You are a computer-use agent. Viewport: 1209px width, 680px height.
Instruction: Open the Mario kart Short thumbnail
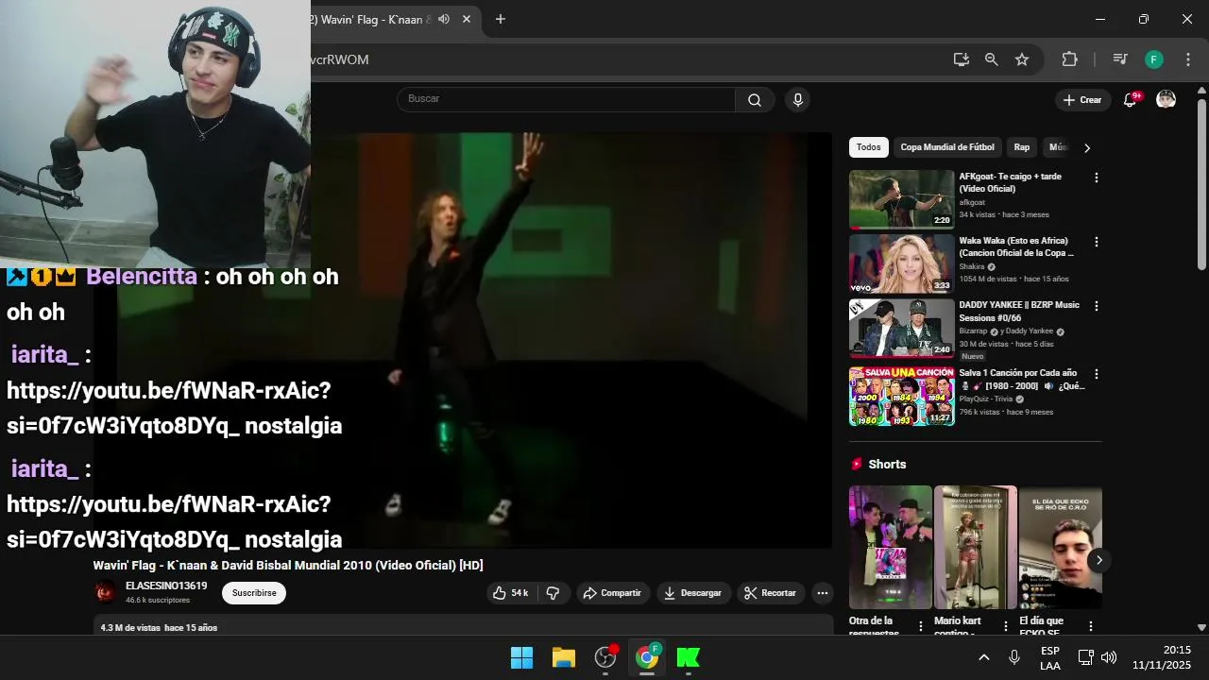point(976,548)
